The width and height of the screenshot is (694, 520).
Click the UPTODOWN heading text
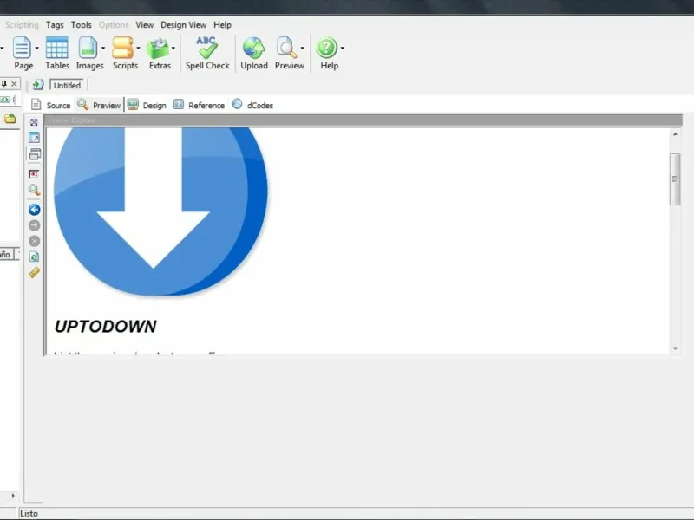(105, 327)
